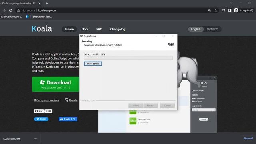The image size is (256, 144).
Task: Bookmark this page with the star icon
Action: click(216, 10)
